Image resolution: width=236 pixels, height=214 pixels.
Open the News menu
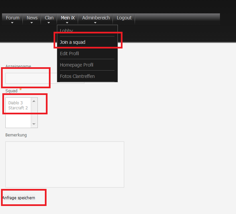(x=32, y=19)
